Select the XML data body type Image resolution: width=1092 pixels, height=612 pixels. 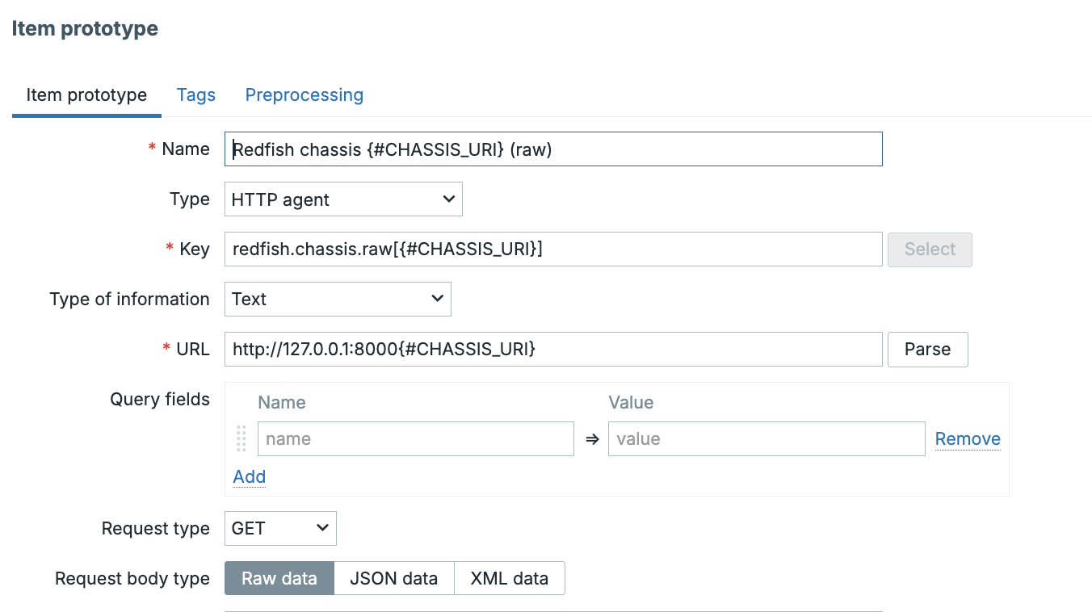point(510,578)
